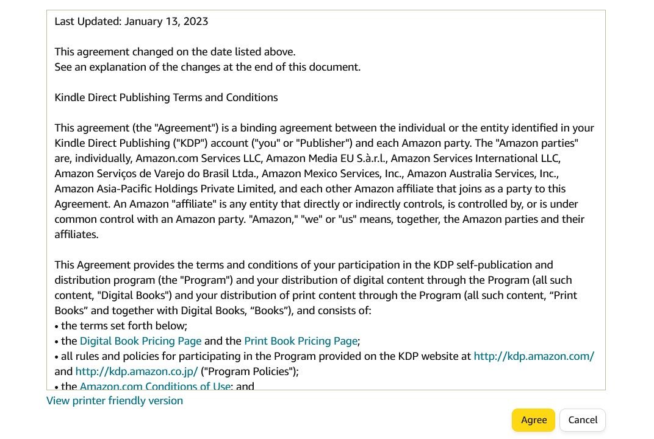
Task: Click the Kindle Direct Publishing Terms heading
Action: point(166,97)
